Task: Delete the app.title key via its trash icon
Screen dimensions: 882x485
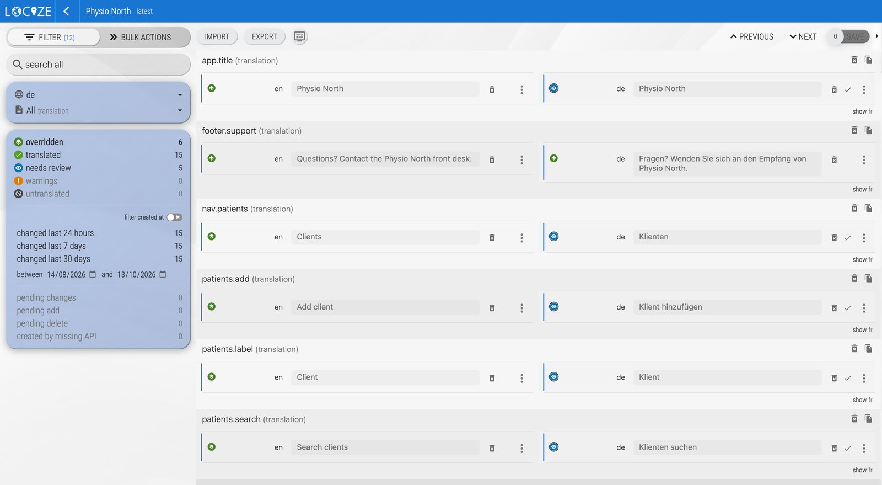Action: click(854, 60)
